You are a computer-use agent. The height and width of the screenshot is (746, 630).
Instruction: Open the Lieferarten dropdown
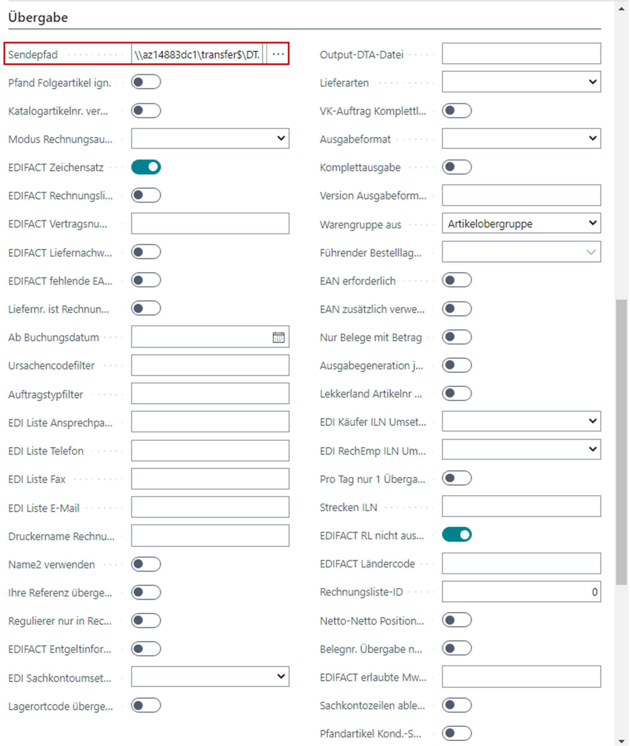click(x=521, y=82)
